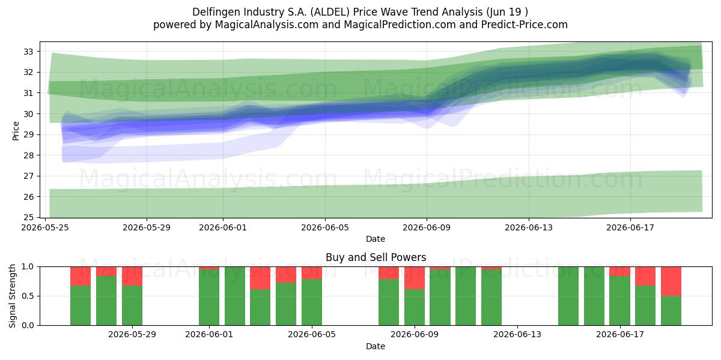Click 2026-05-29 date tick under the price chart

(x=147, y=227)
